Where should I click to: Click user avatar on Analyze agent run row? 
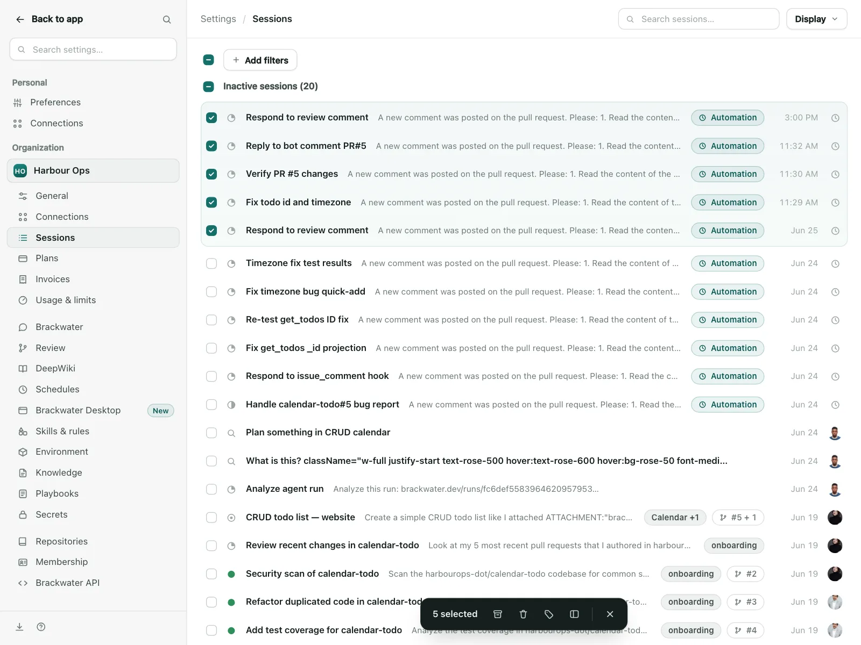click(835, 489)
